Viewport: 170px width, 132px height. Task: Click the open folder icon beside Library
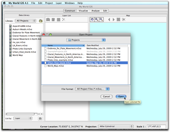coord(41,21)
